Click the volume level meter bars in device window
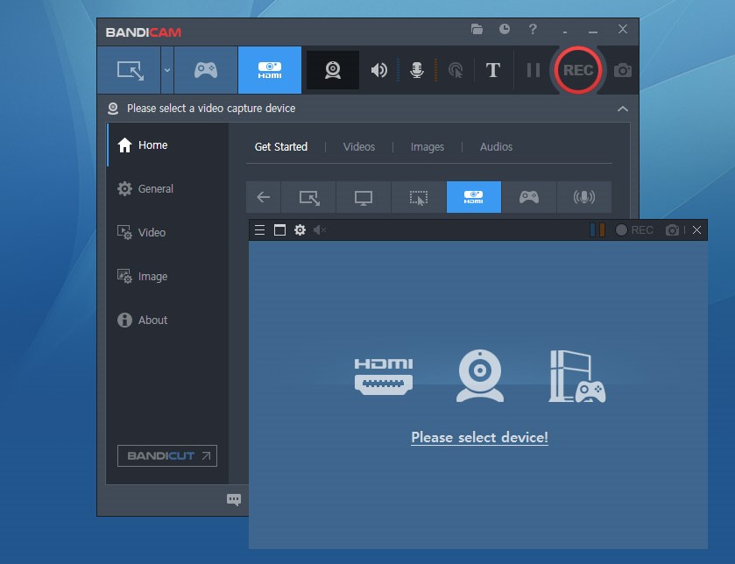 pos(597,230)
